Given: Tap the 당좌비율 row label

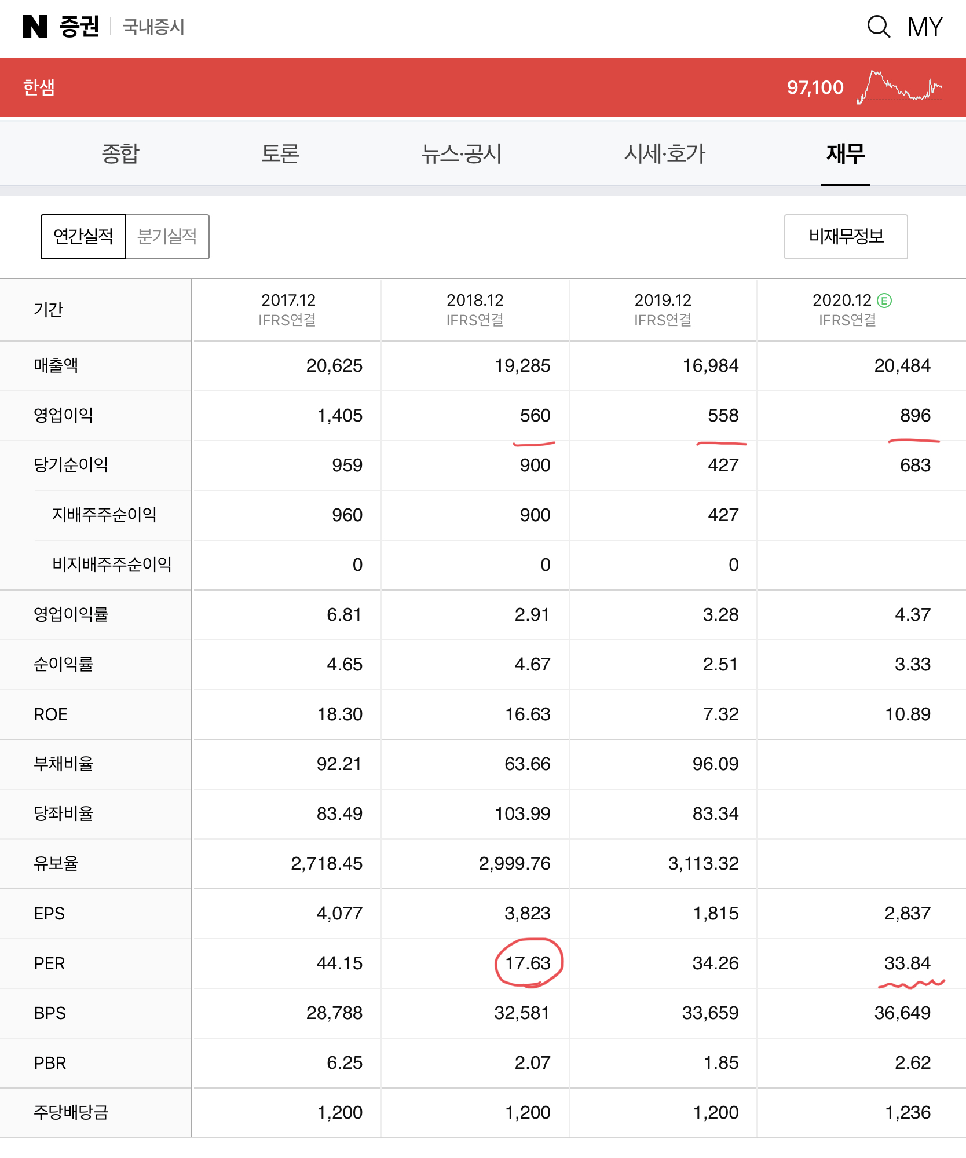Looking at the screenshot, I should (64, 813).
